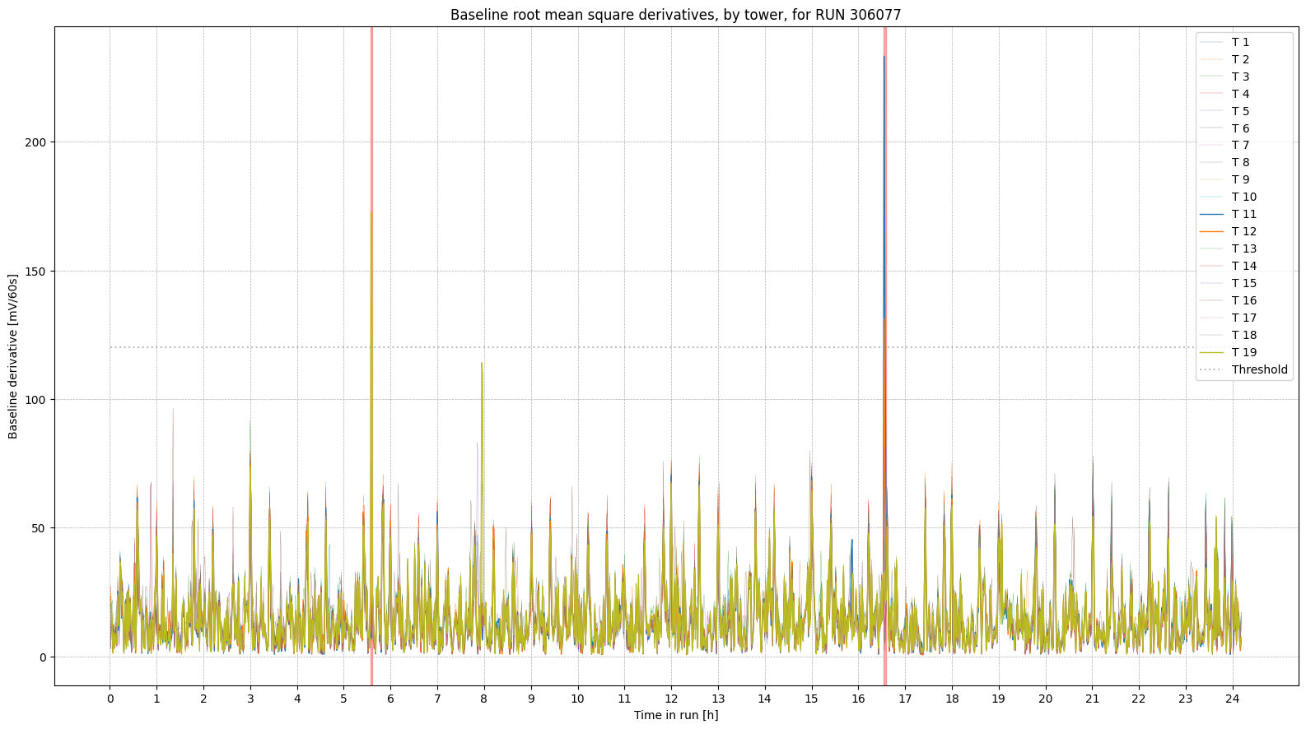Click the T 19 legend entry
The height and width of the screenshot is (729, 1306).
pos(1243,352)
